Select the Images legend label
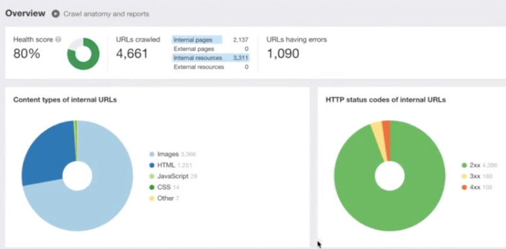Viewport: 506px width, 249px height. point(168,154)
